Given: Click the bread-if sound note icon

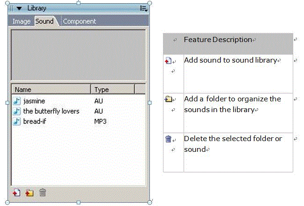Looking at the screenshot, I should 17,121.
